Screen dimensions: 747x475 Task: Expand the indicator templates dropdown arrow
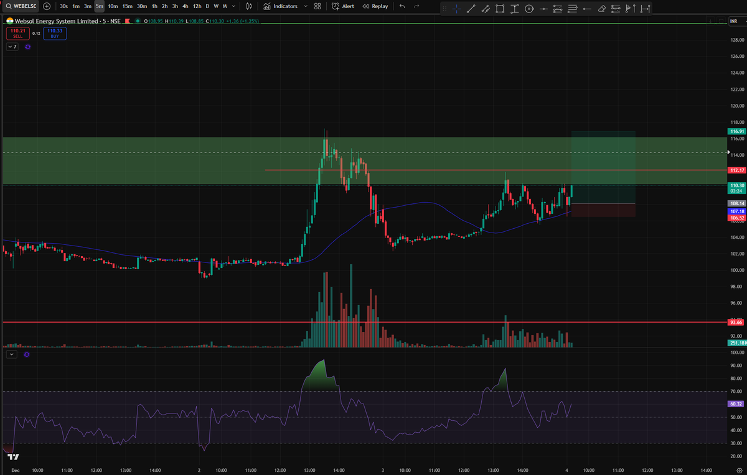tap(305, 6)
